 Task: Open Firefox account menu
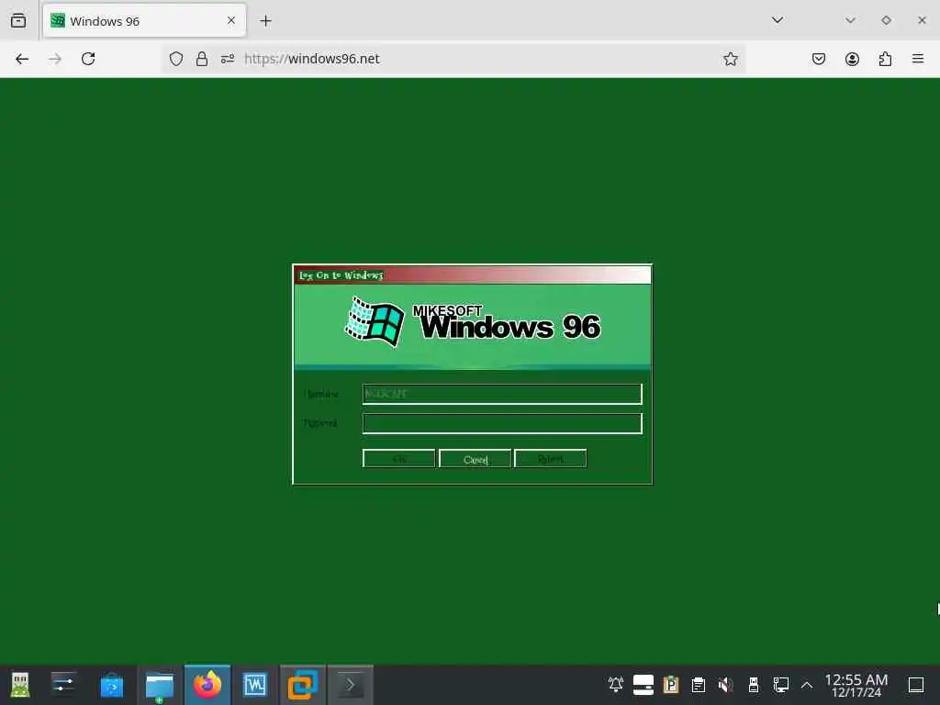[852, 59]
